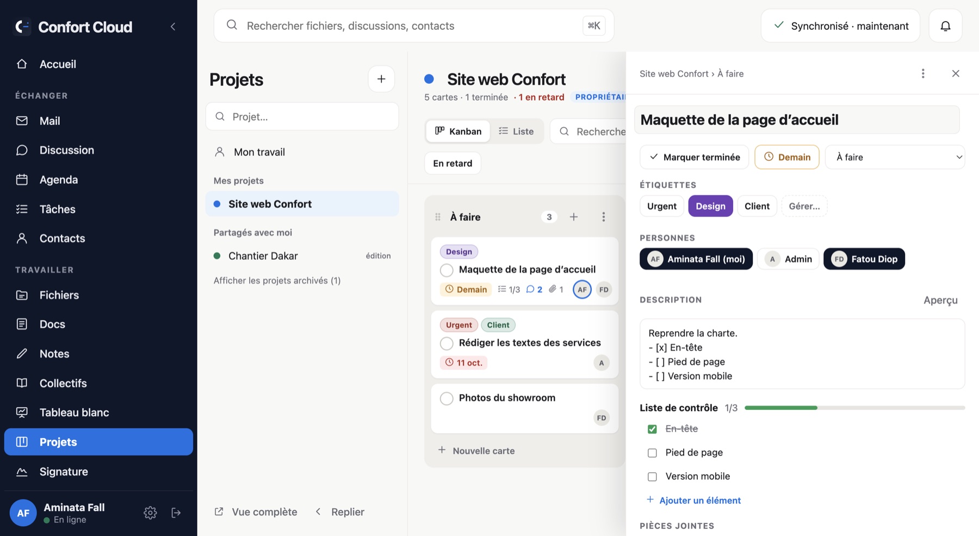
Task: Open Mail in the sidebar
Action: click(x=98, y=121)
